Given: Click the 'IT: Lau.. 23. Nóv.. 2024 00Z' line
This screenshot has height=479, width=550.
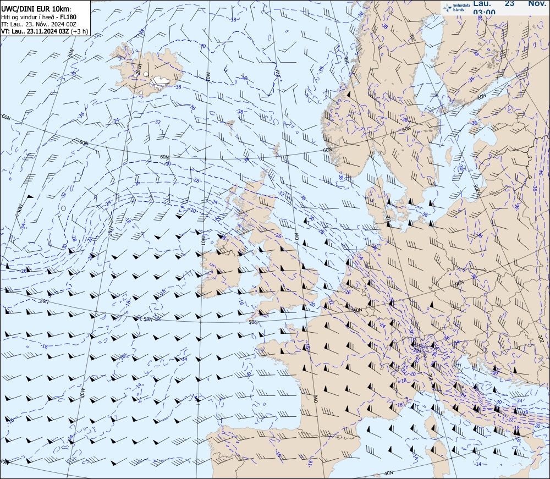Looking at the screenshot, I should coord(38,24).
